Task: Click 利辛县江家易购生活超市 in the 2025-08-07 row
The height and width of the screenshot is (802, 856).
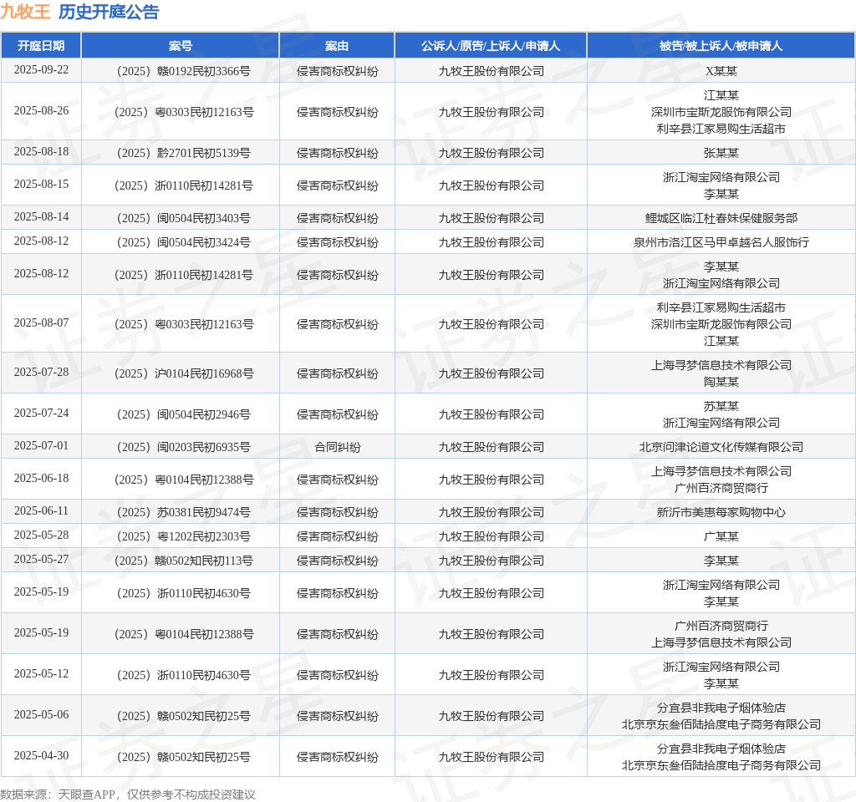Action: click(x=721, y=307)
